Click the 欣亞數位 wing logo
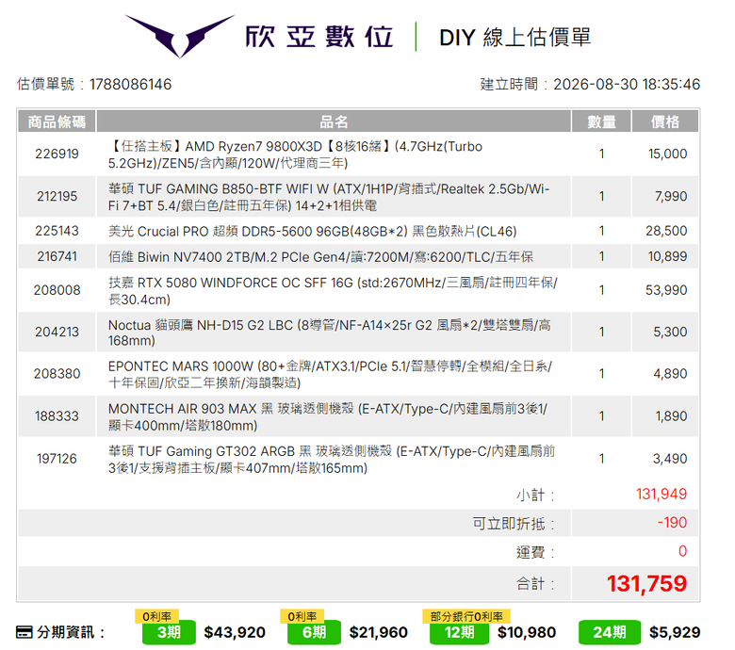 tap(180, 36)
